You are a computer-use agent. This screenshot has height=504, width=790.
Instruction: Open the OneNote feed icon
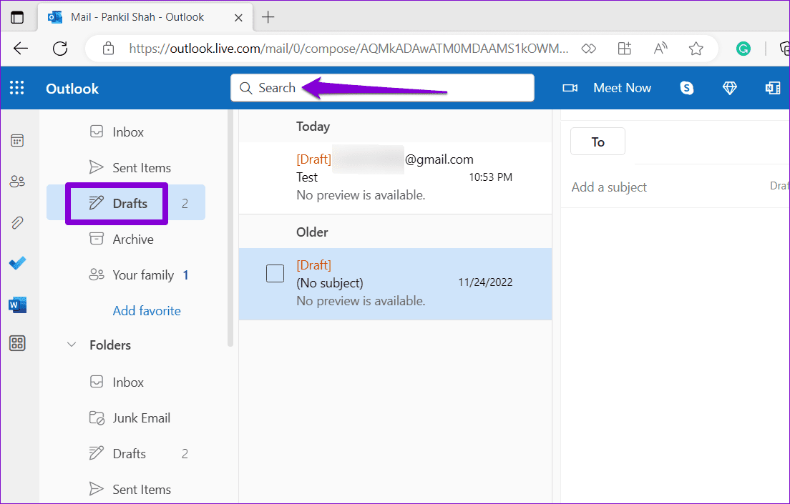coord(772,88)
